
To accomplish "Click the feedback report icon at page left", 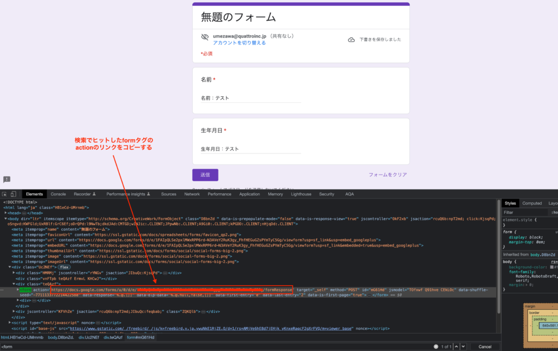I will tap(7, 180).
